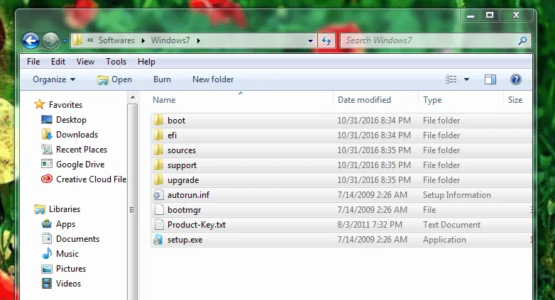The height and width of the screenshot is (300, 555).
Task: Click the date '8/3/2011 7:32 PM'
Action: point(370,225)
